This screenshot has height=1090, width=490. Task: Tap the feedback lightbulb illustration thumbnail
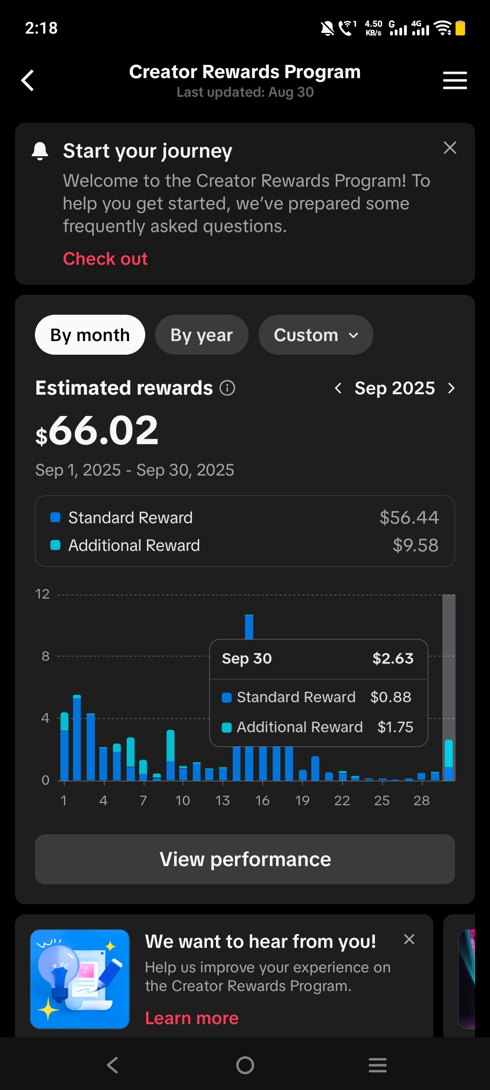(80, 979)
